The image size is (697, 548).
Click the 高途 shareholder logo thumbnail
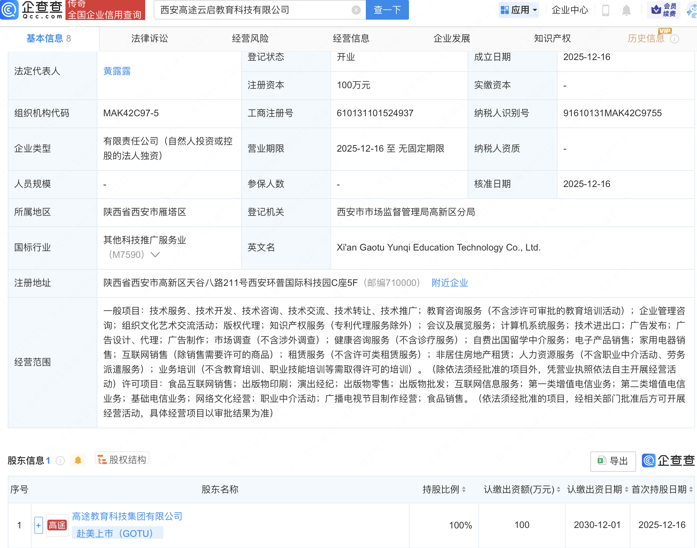tap(57, 525)
